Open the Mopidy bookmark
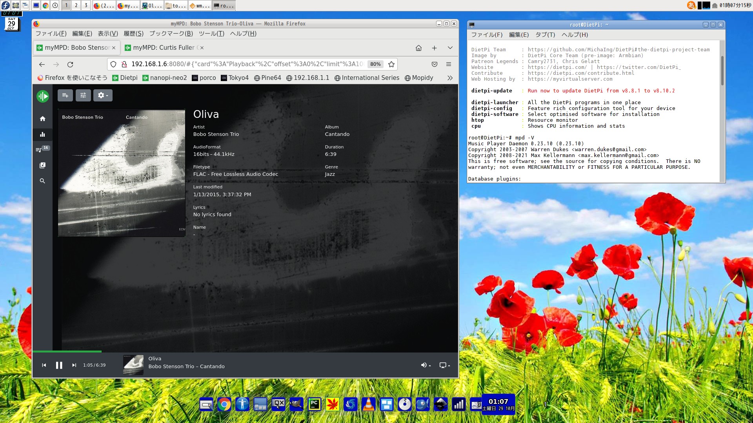 pos(419,78)
